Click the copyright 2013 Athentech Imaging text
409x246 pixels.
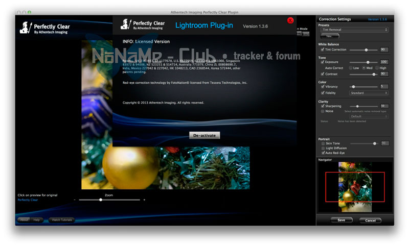163,103
